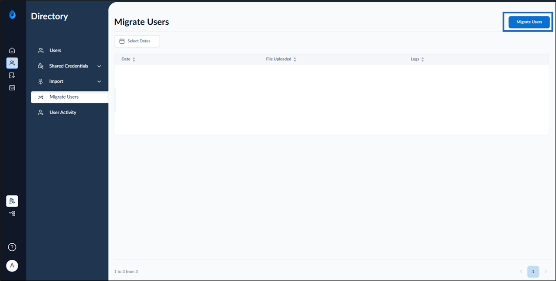Viewport: 556px width, 281px height.
Task: Sort by the Date column arrows
Action: (134, 59)
